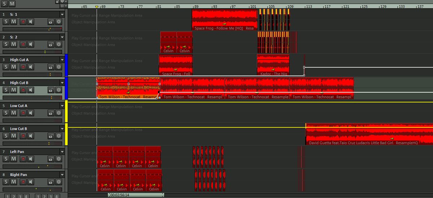Screen dimensions: 433x198
Task: Expand the High Cut A track dropdown arrow
Action: tap(62, 60)
